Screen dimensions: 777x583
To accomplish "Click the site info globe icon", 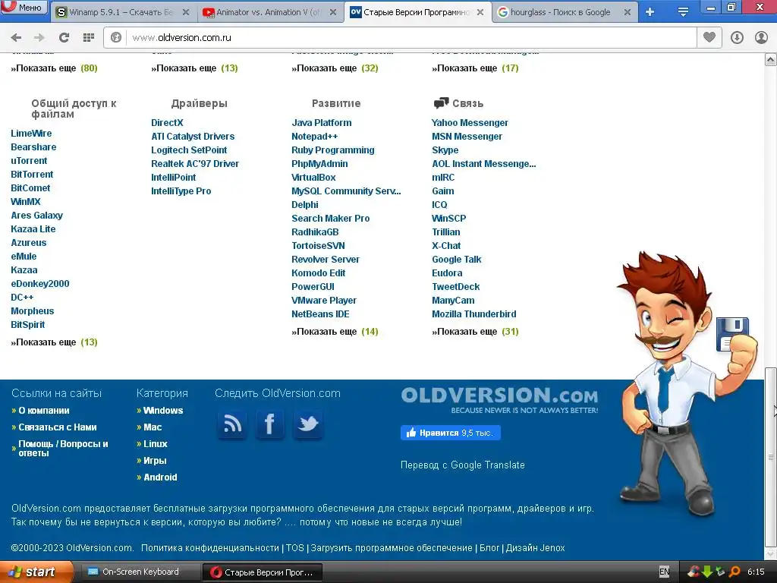I will point(116,37).
